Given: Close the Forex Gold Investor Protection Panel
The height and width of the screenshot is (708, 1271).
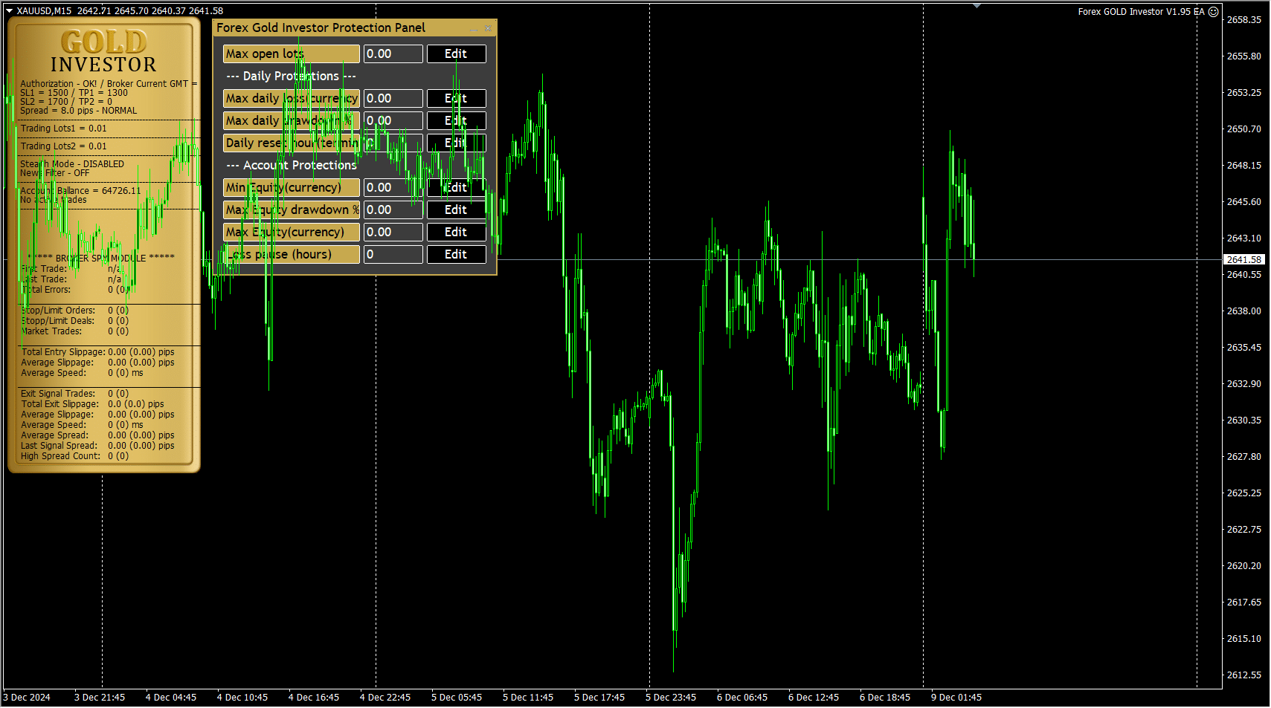Looking at the screenshot, I should pyautogui.click(x=488, y=28).
